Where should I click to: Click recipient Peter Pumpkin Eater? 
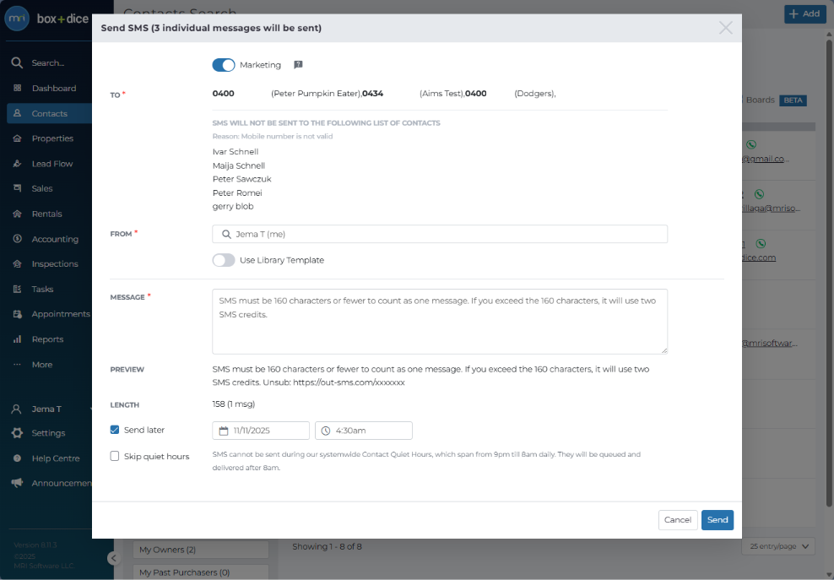316,94
